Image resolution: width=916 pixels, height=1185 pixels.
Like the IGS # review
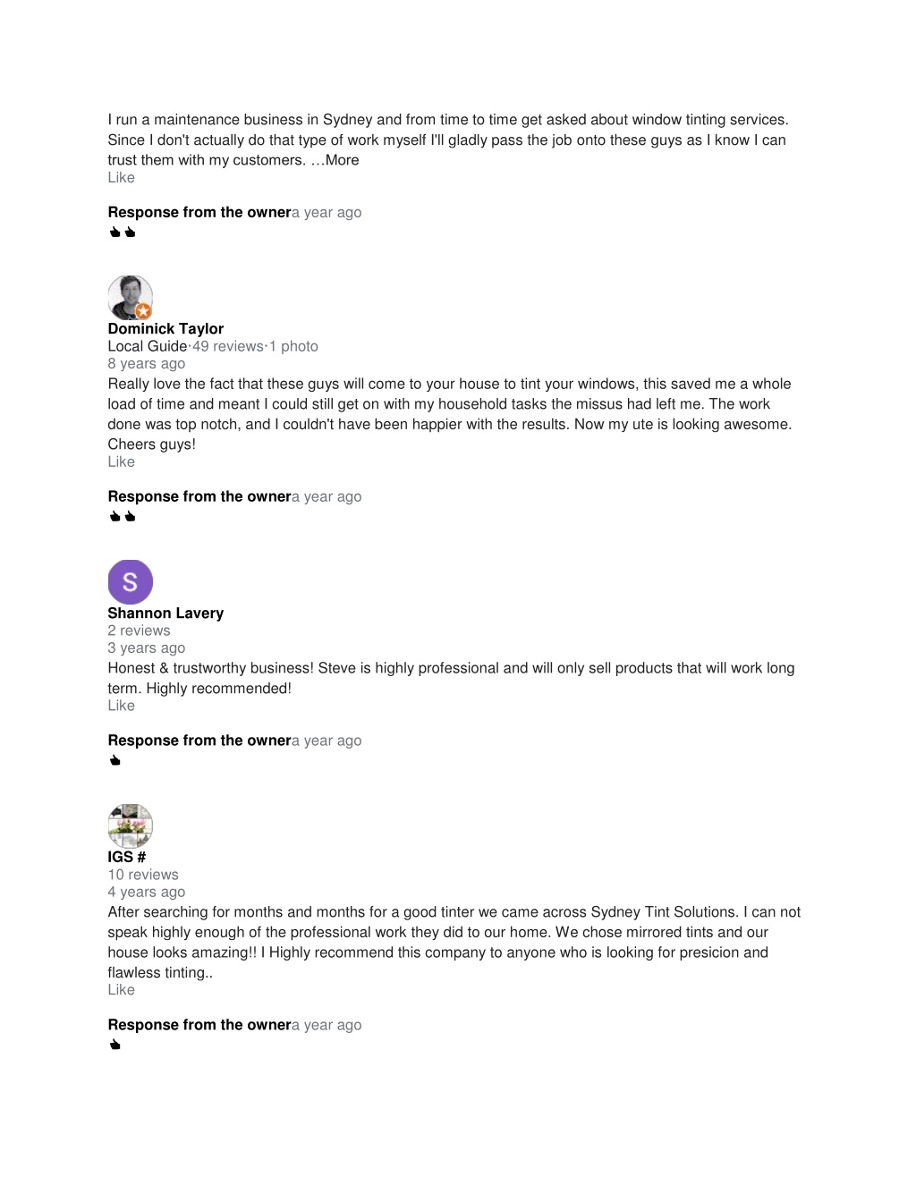click(x=121, y=990)
